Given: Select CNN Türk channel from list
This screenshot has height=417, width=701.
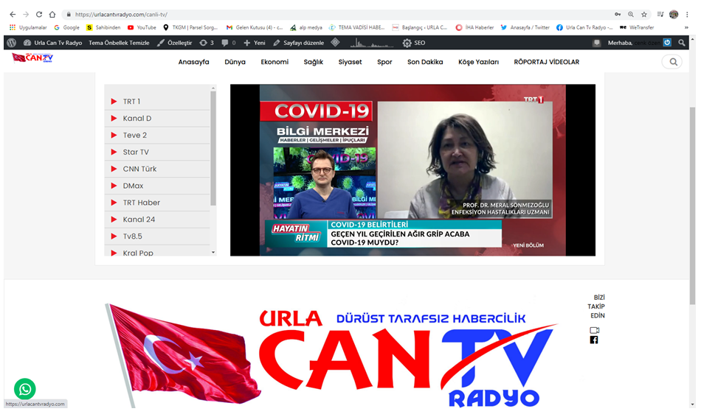Looking at the screenshot, I should (139, 169).
